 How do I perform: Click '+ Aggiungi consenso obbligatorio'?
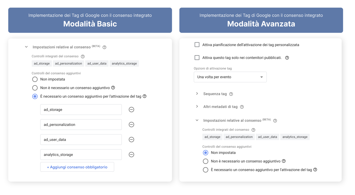[x=77, y=167]
